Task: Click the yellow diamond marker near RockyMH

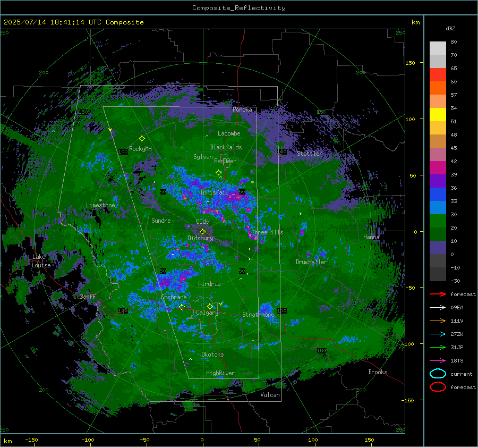Action: pyautogui.click(x=142, y=139)
